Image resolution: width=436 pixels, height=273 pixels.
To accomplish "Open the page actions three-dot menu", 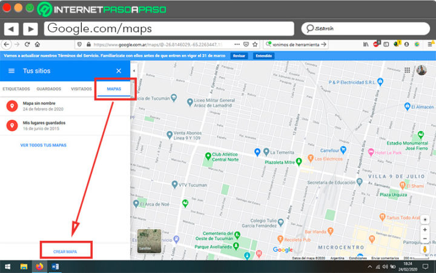I will (x=237, y=44).
